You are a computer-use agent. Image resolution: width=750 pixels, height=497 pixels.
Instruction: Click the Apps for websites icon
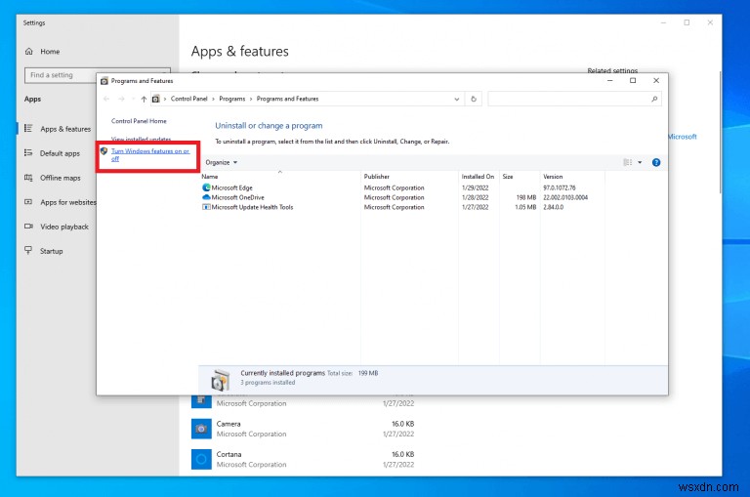(x=28, y=202)
